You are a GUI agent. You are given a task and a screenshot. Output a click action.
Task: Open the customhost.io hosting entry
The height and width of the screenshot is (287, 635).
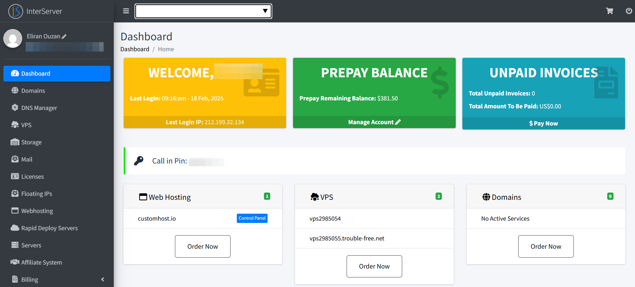pos(157,219)
